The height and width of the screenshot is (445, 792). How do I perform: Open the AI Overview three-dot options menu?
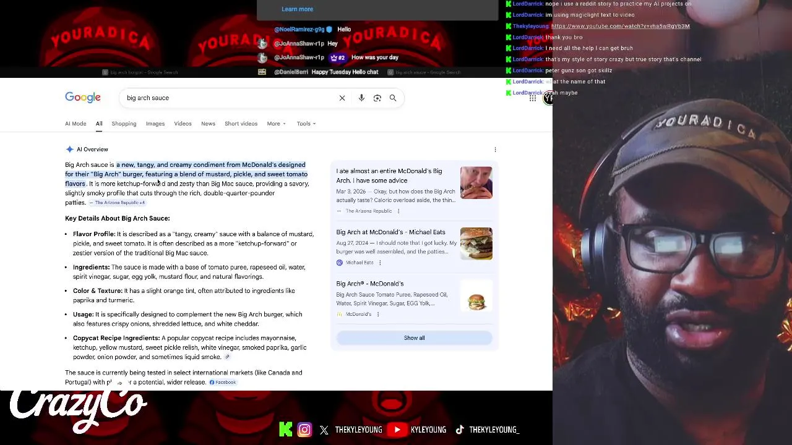click(495, 150)
